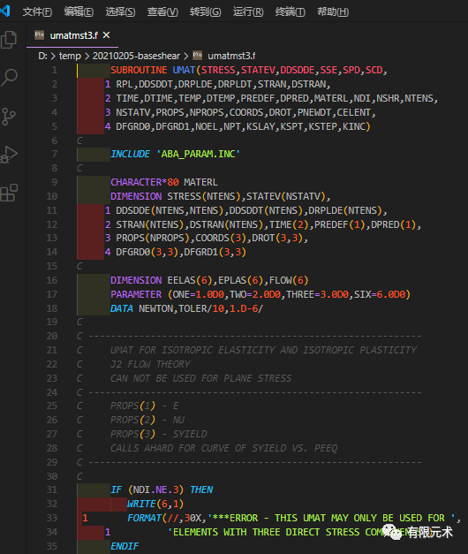This screenshot has width=468, height=554.
Task: Open the 编辑(E) menu
Action: click(79, 12)
